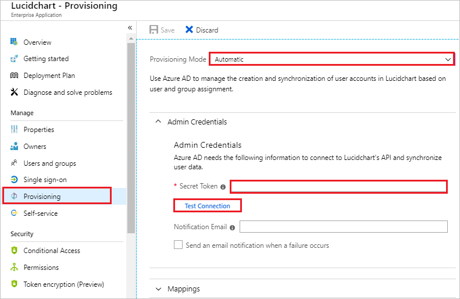Viewport: 460px width, 299px height.
Task: Select Conditional Access in the Security section
Action: click(52, 251)
